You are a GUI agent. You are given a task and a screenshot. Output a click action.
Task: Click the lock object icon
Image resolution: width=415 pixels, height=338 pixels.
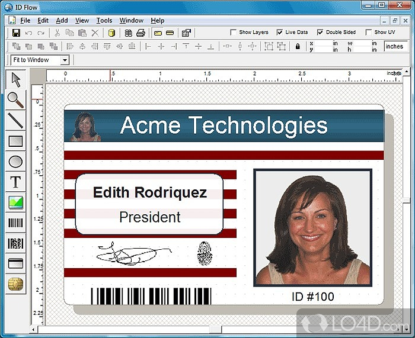[x=298, y=47]
